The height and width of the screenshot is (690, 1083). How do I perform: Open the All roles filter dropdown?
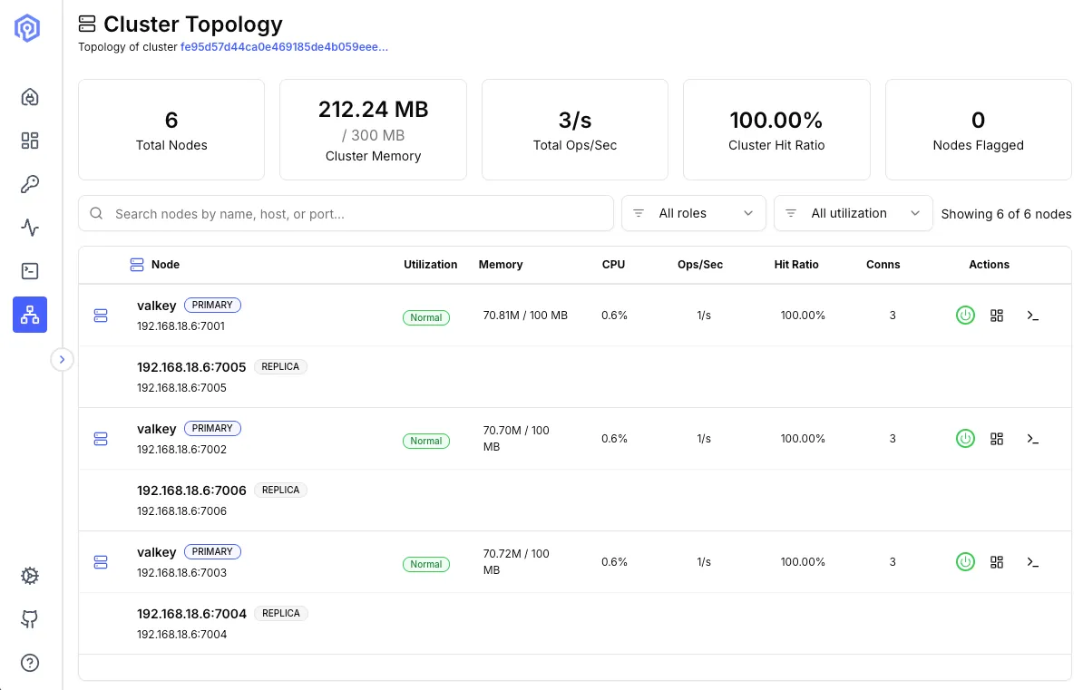694,213
